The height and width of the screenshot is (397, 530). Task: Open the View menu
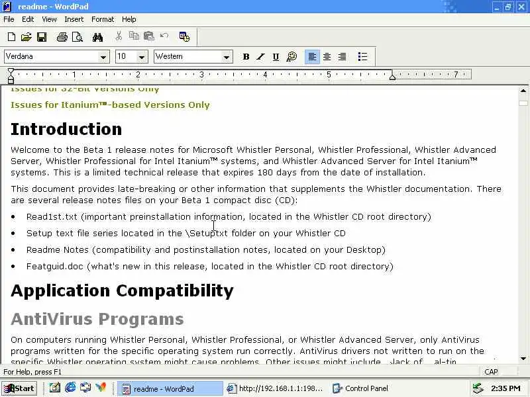[49, 19]
